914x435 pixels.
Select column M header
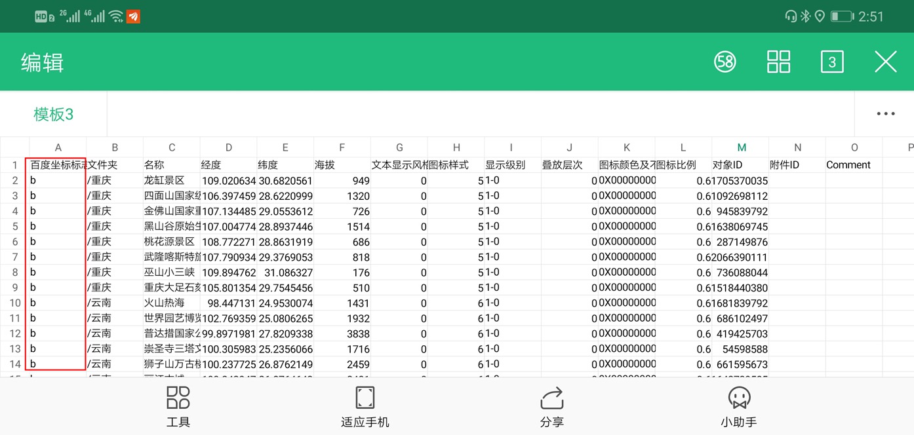[740, 147]
